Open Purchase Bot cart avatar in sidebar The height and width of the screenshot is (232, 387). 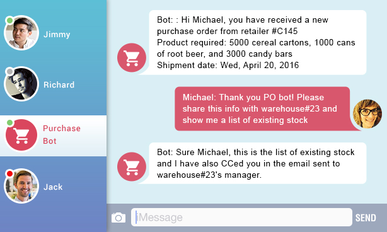pyautogui.click(x=21, y=135)
